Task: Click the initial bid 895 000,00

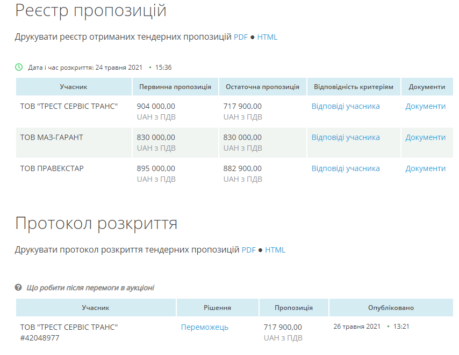Action: 156,168
